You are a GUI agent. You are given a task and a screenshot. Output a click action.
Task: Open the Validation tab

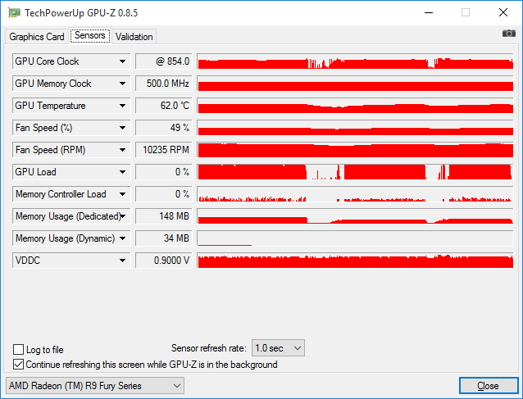point(134,36)
